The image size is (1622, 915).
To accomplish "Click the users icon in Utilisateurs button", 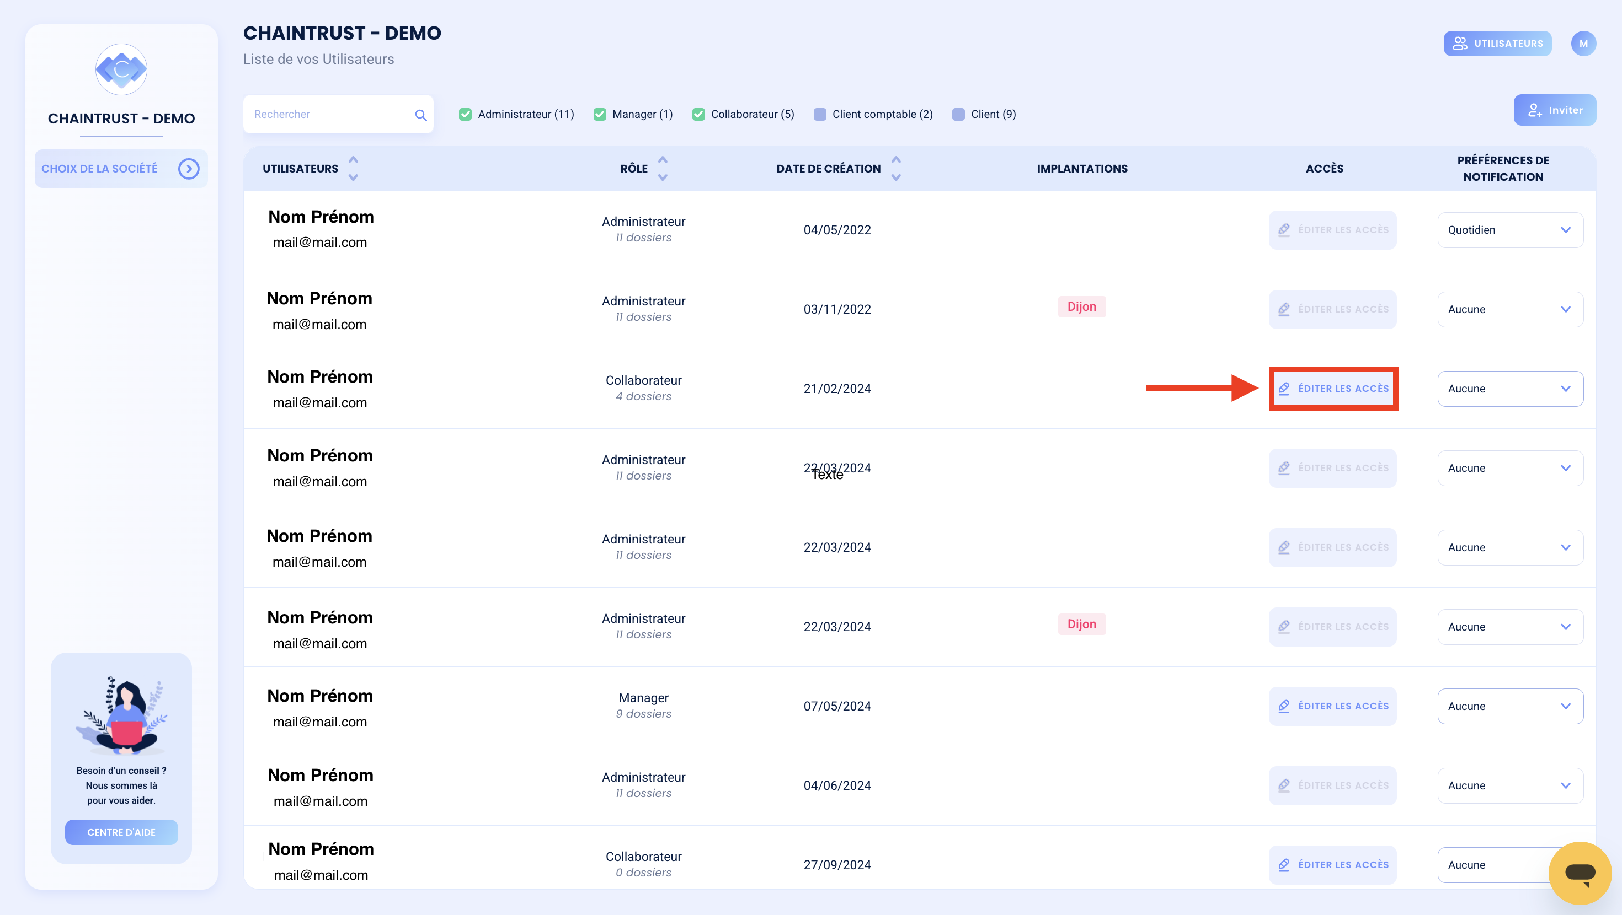I will (x=1460, y=44).
